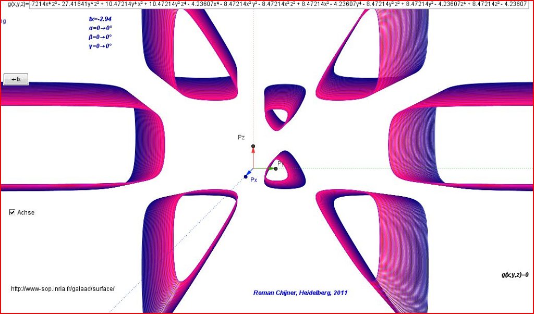Select the dark blue Px point
This screenshot has height=314, width=534.
tap(245, 177)
